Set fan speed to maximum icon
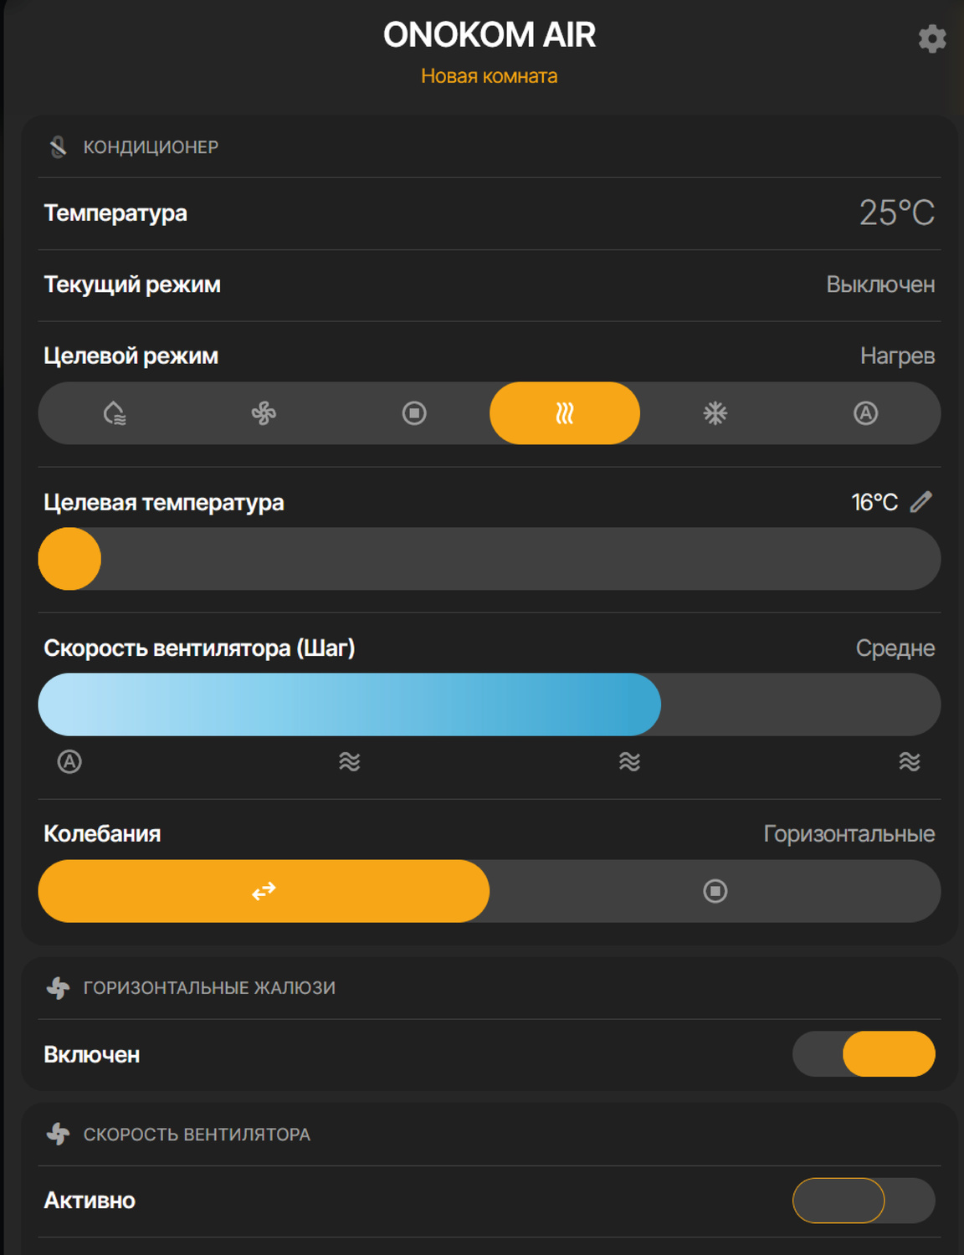 pos(910,761)
